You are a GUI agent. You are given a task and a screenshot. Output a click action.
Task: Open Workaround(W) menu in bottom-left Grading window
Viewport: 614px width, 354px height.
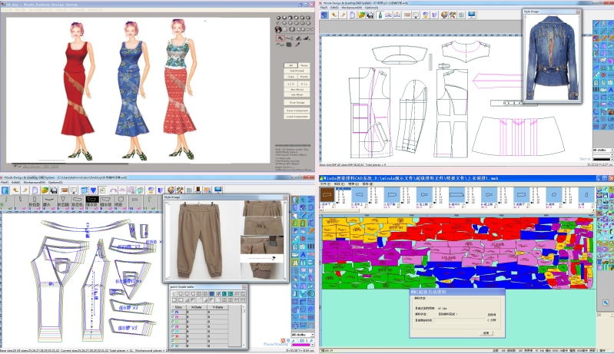pos(34,183)
